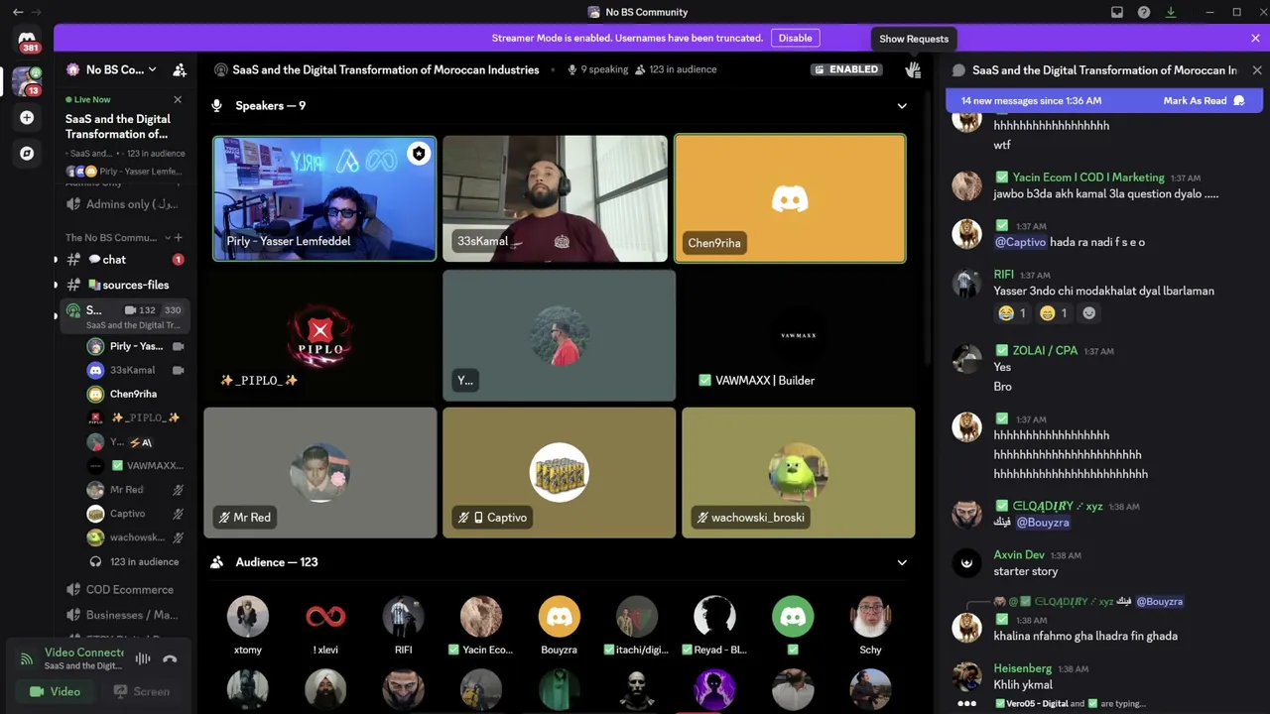Open Yacin Eco... audience avatar
Image resolution: width=1270 pixels, height=714 pixels.
pyautogui.click(x=481, y=617)
